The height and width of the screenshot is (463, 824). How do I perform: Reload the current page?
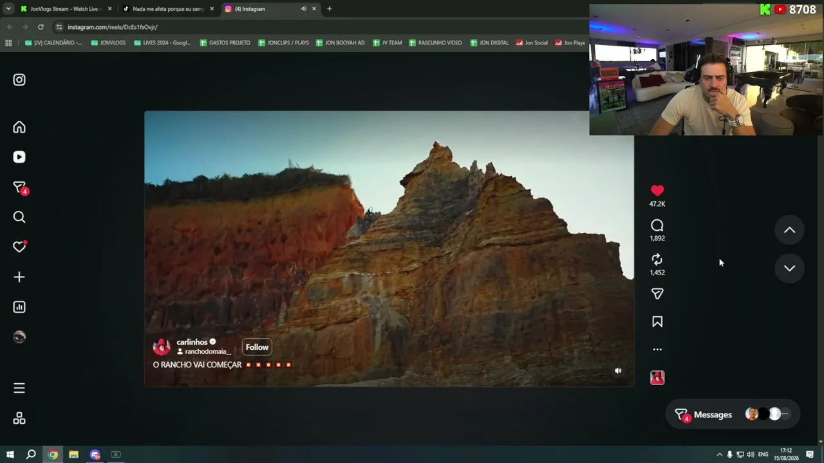coord(41,27)
